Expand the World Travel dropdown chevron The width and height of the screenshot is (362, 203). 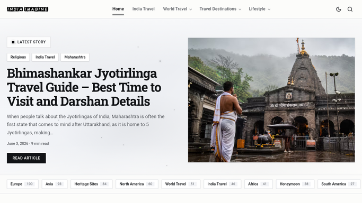tap(190, 10)
